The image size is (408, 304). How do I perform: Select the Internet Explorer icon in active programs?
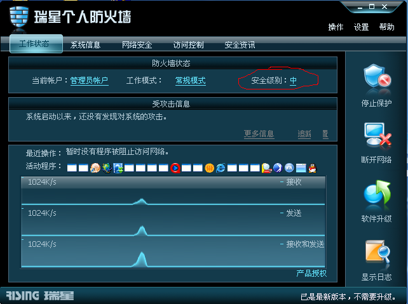point(221,168)
